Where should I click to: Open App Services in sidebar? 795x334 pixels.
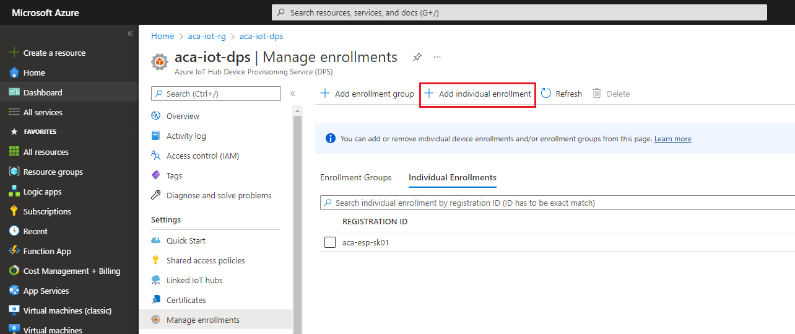click(x=46, y=291)
